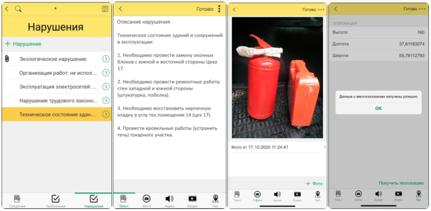The height and width of the screenshot is (211, 431).
Task: Expand the Техническое состояние row arrow
Action: (x=106, y=114)
